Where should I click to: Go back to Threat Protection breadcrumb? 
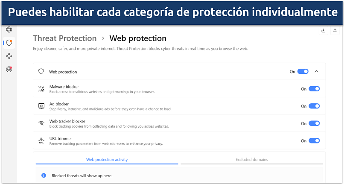coord(65,38)
